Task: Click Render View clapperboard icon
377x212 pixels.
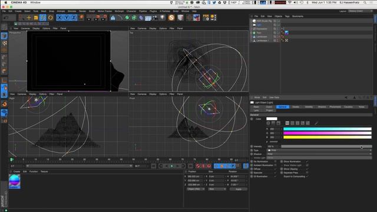Action: 90,18
